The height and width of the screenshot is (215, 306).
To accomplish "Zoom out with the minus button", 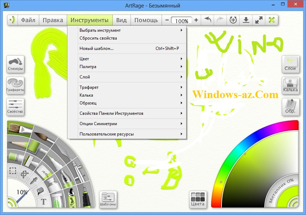I will pyautogui.click(x=167, y=20).
